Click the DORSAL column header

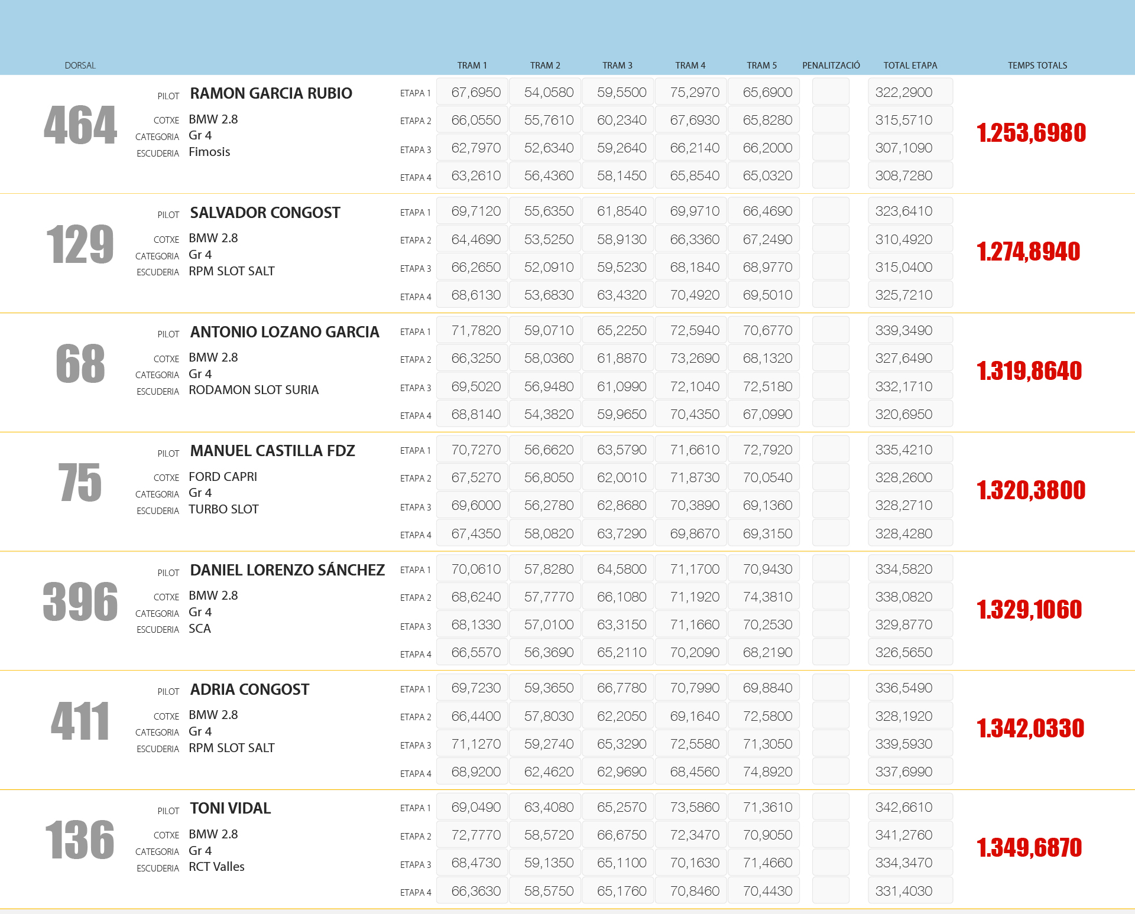point(80,66)
